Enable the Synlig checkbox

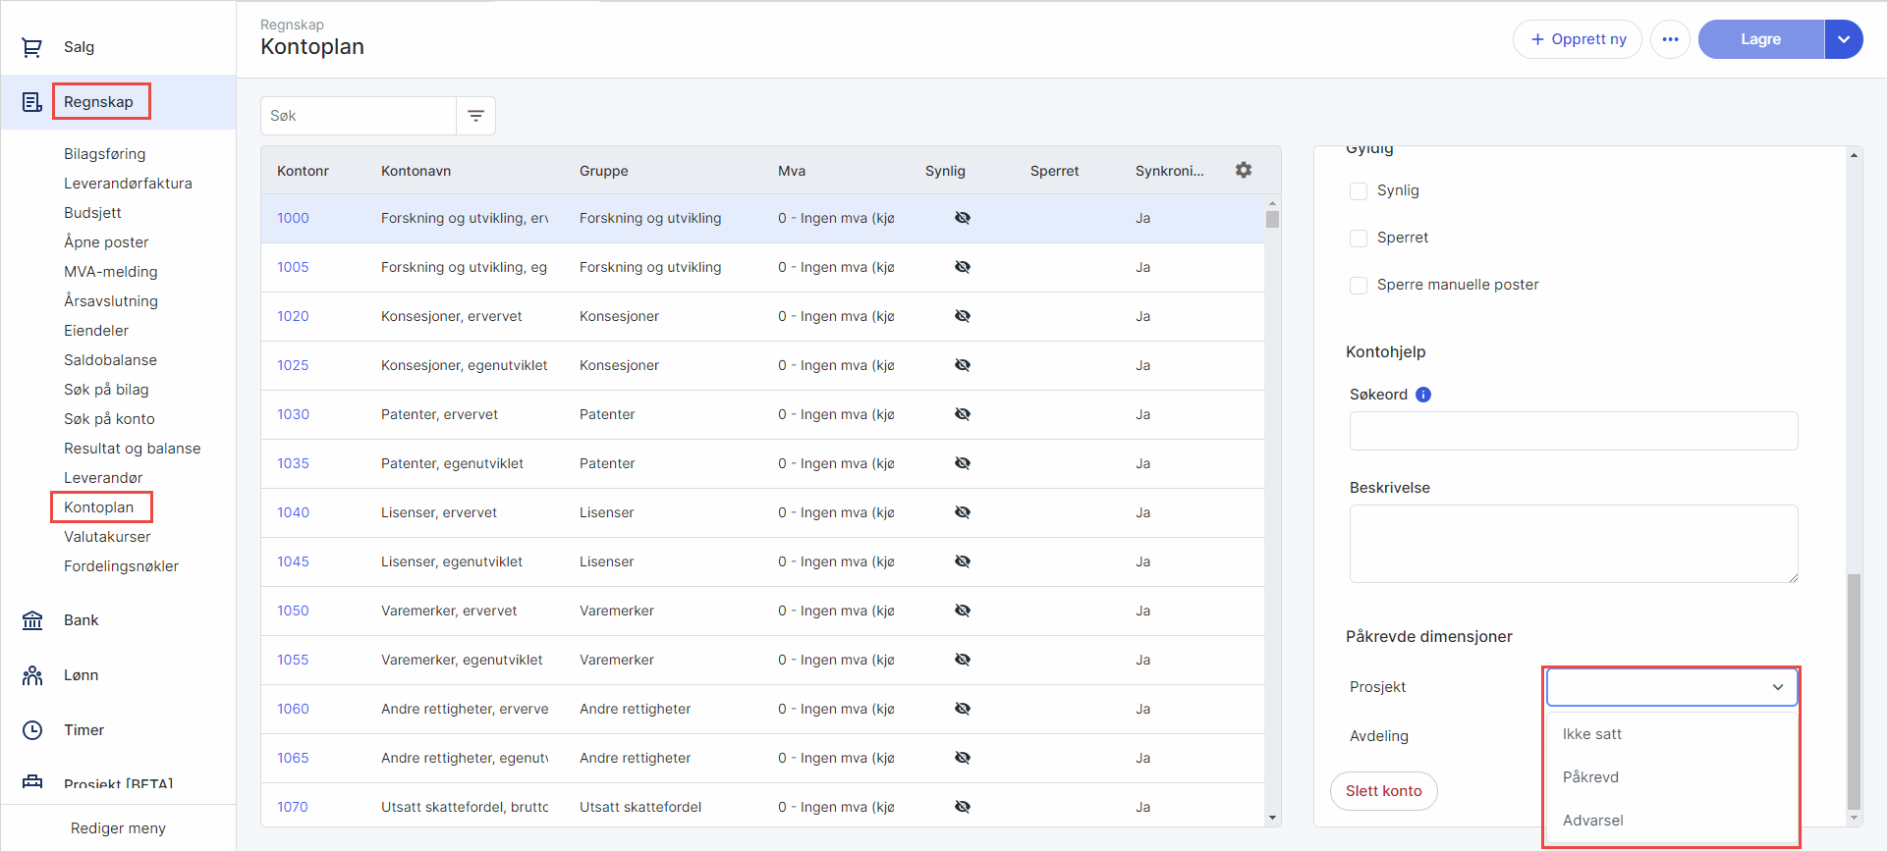[1359, 191]
